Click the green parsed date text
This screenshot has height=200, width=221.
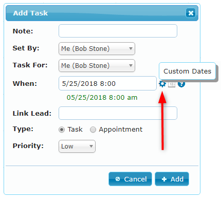pos(102,98)
